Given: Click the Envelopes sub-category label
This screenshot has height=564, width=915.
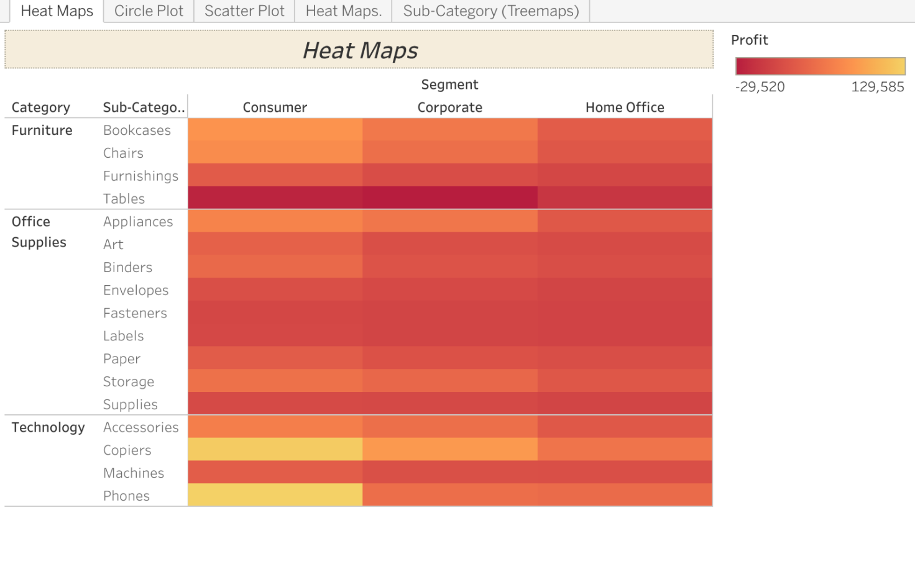Looking at the screenshot, I should pyautogui.click(x=136, y=290).
